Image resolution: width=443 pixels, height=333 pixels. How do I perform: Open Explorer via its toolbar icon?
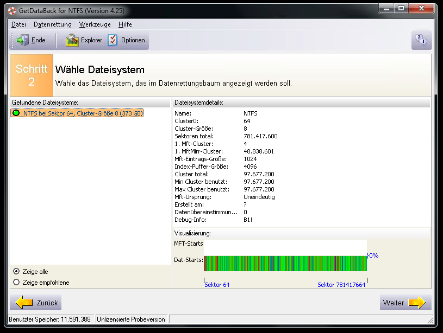(x=72, y=40)
